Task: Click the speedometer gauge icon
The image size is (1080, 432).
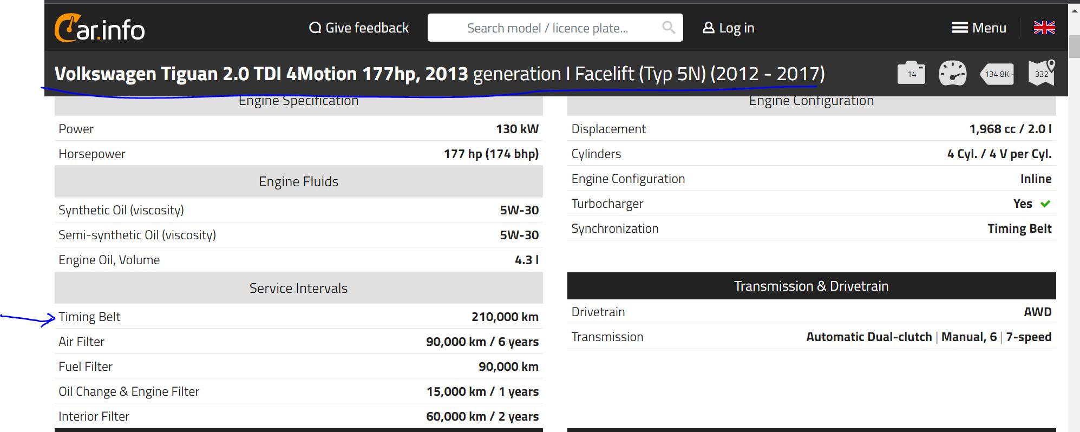Action: tap(952, 73)
